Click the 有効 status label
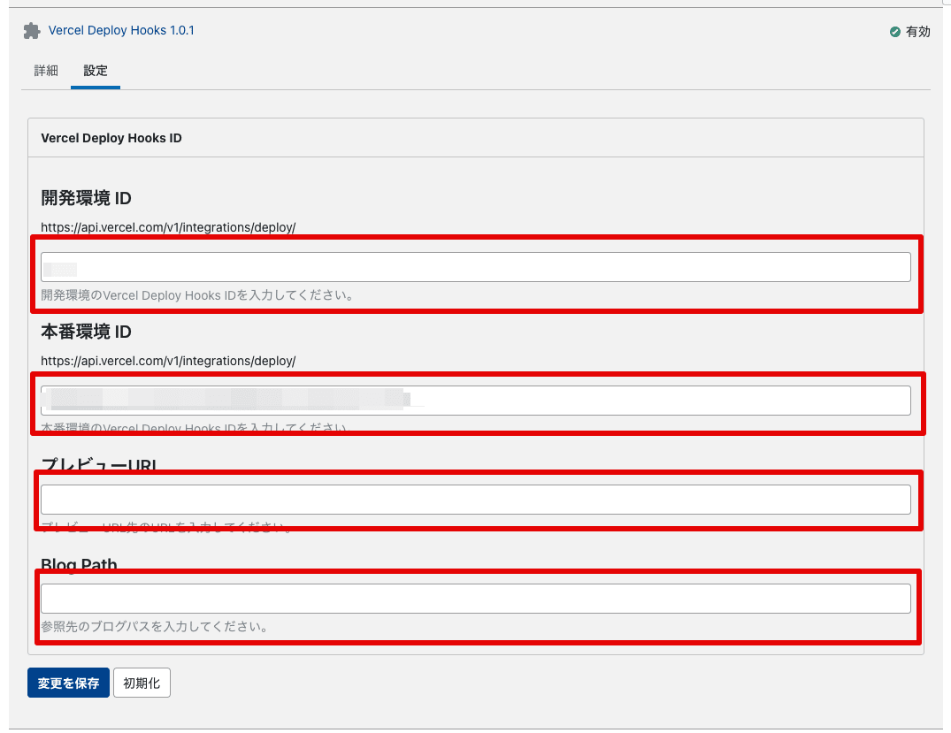This screenshot has height=733, width=951. 918,32
